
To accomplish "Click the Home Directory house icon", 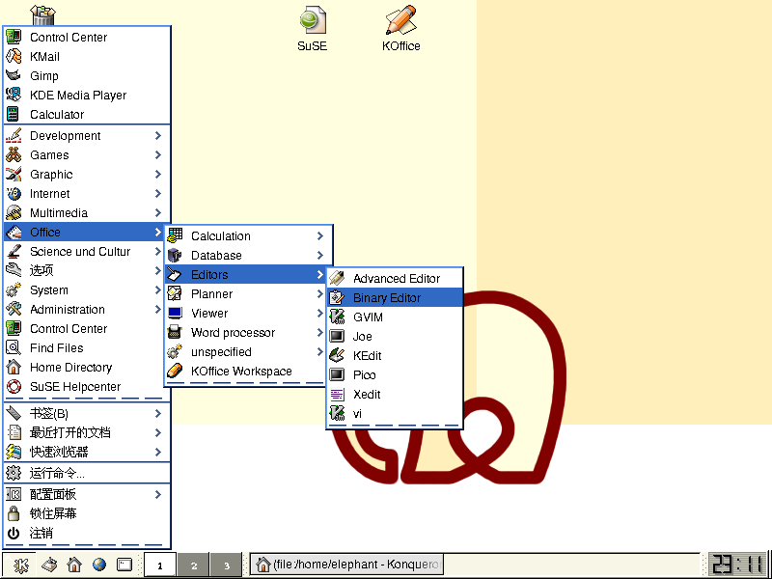I will click(14, 367).
